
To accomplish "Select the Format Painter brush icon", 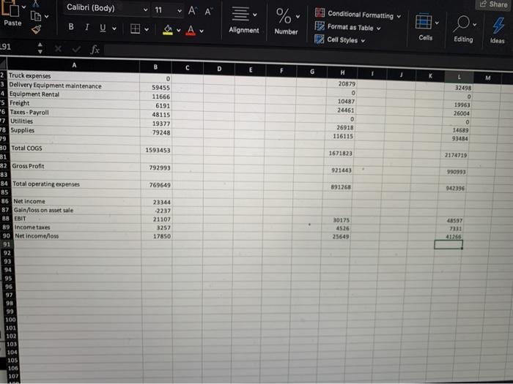I will [x=37, y=29].
